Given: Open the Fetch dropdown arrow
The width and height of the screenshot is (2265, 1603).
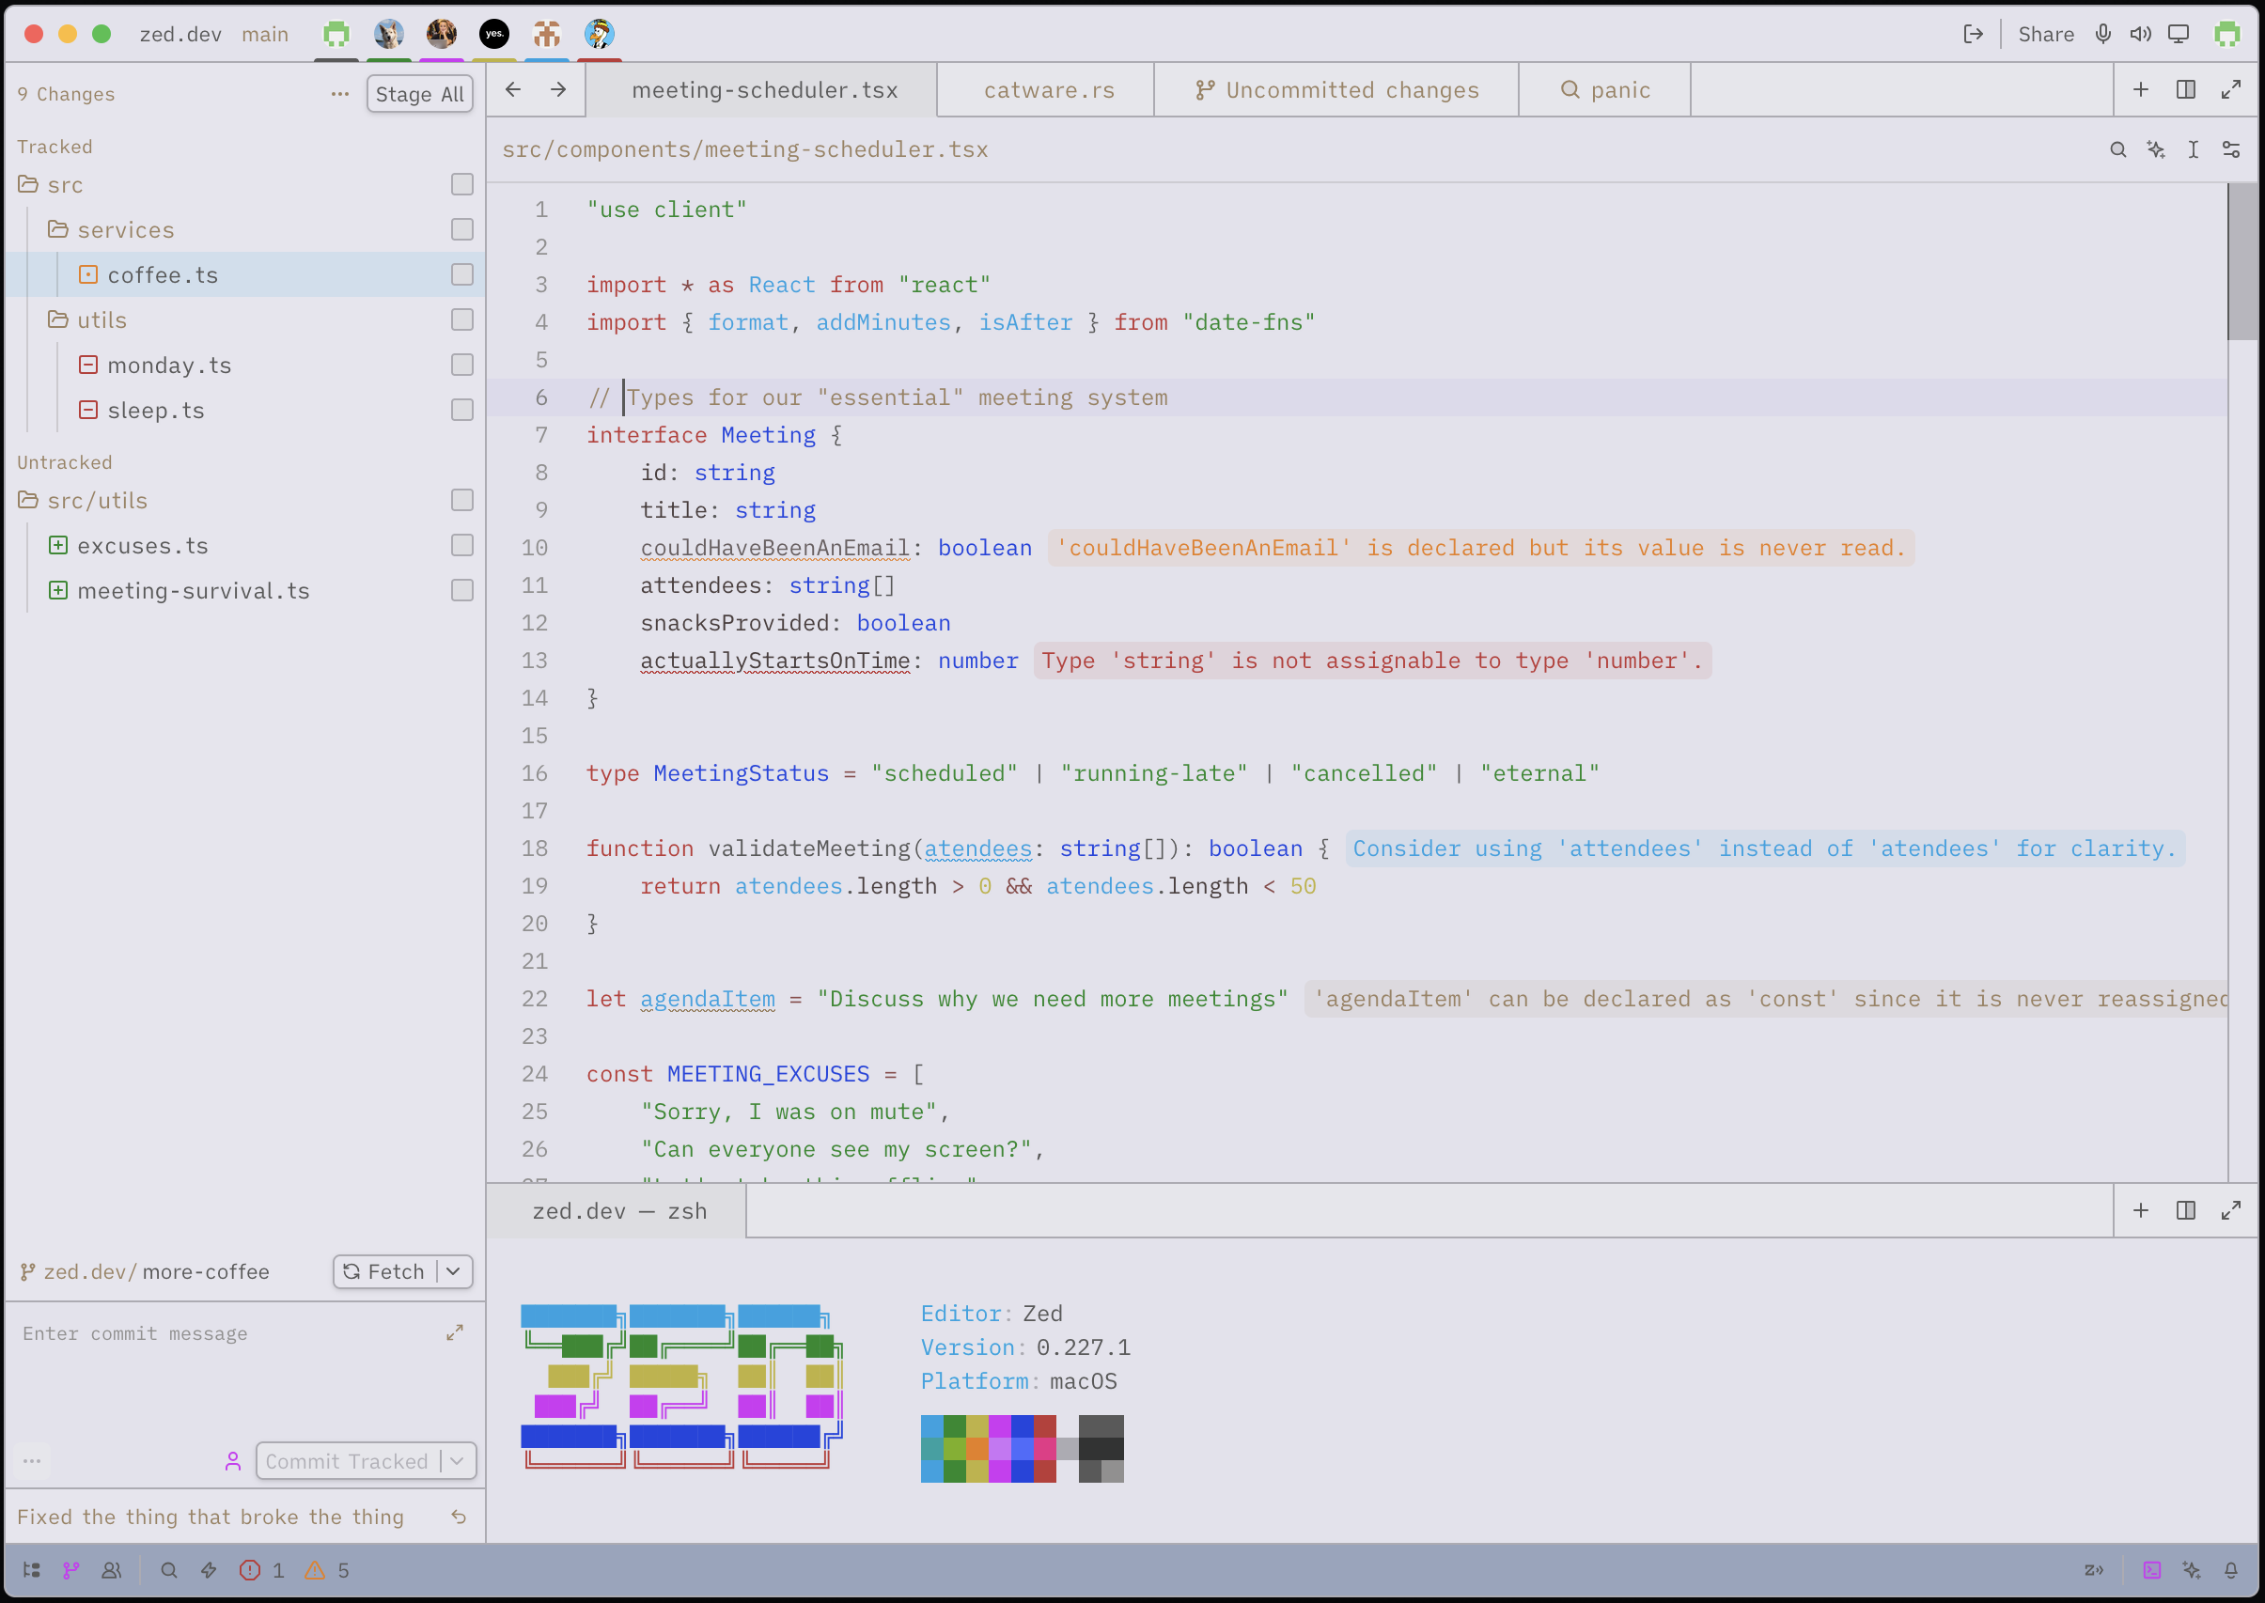Looking at the screenshot, I should pos(453,1271).
